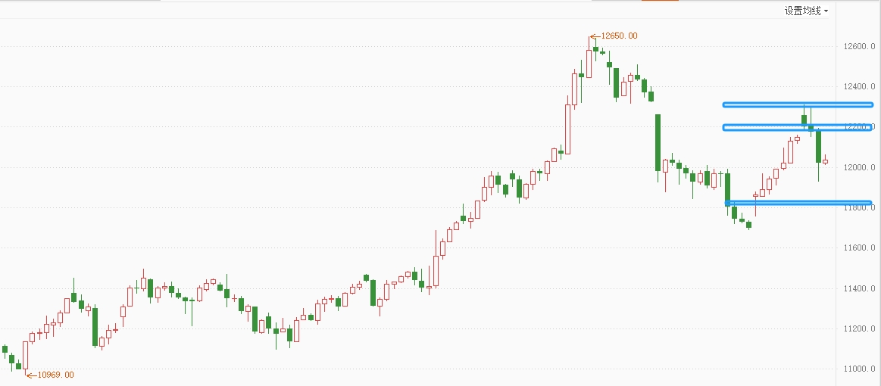Screen dimensions: 881x386
Task: Select the tall red candle rising past 12200
Action: [567, 127]
